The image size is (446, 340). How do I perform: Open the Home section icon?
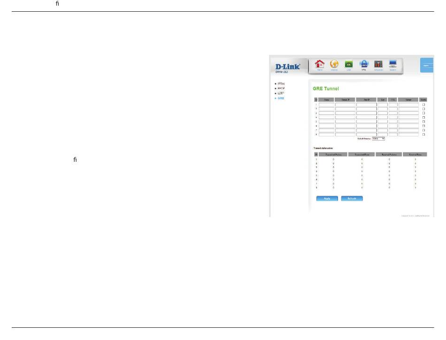tap(320, 64)
